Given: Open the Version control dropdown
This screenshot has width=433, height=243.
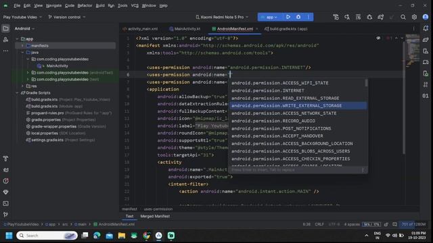Looking at the screenshot, I should coord(66,17).
